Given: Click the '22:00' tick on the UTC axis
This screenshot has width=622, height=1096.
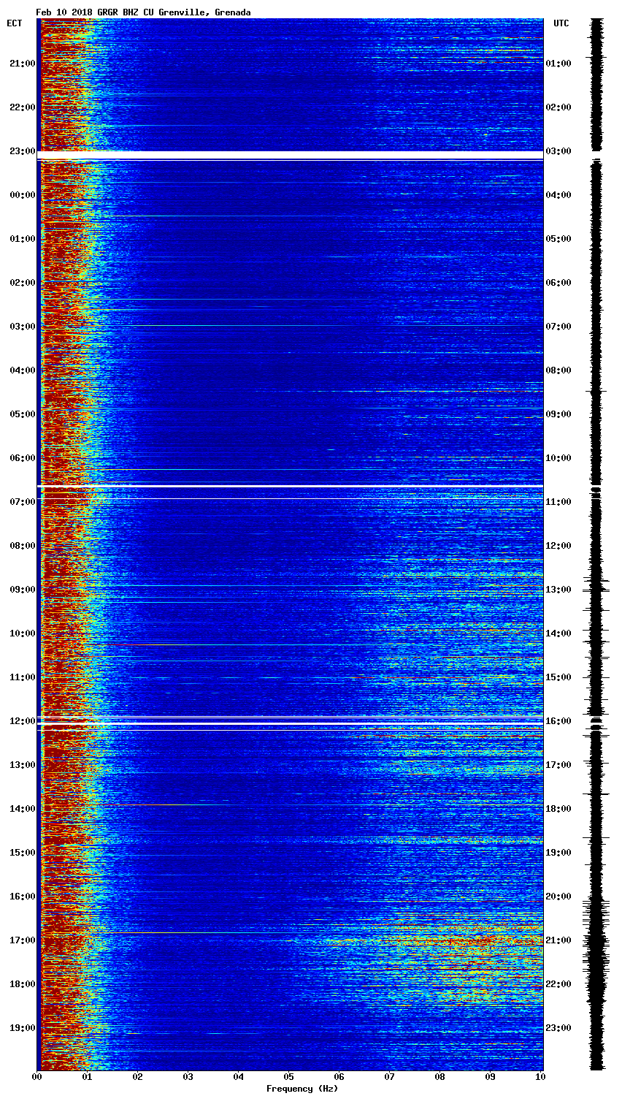Looking at the screenshot, I should (x=558, y=984).
